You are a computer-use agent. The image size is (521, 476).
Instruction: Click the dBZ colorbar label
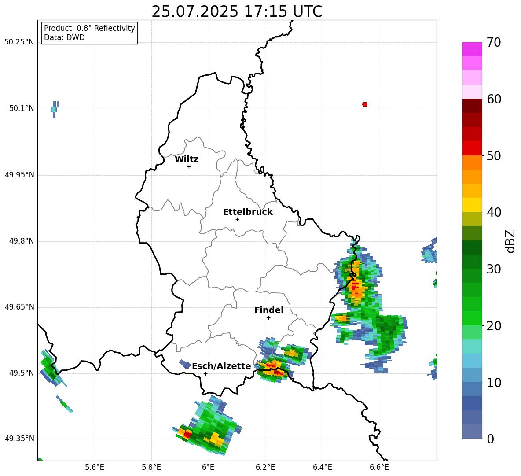511,241
